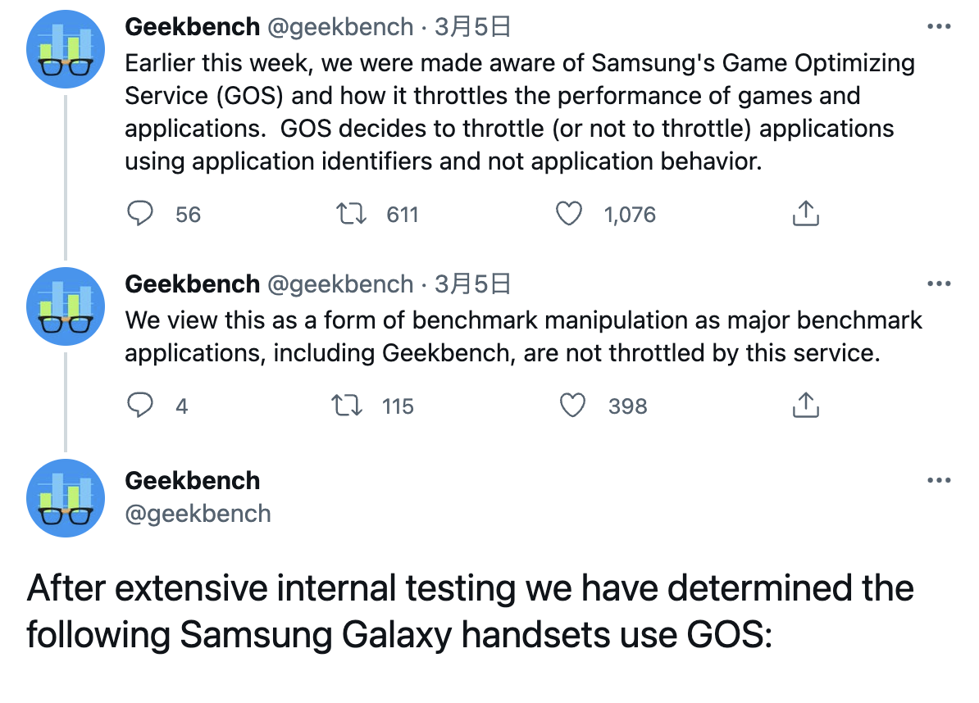Open the second tweet's 3月5日 timestamp
Viewport: 979px width, 703px height.
coord(472,283)
